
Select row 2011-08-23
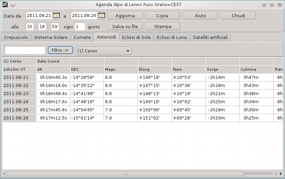point(19,94)
